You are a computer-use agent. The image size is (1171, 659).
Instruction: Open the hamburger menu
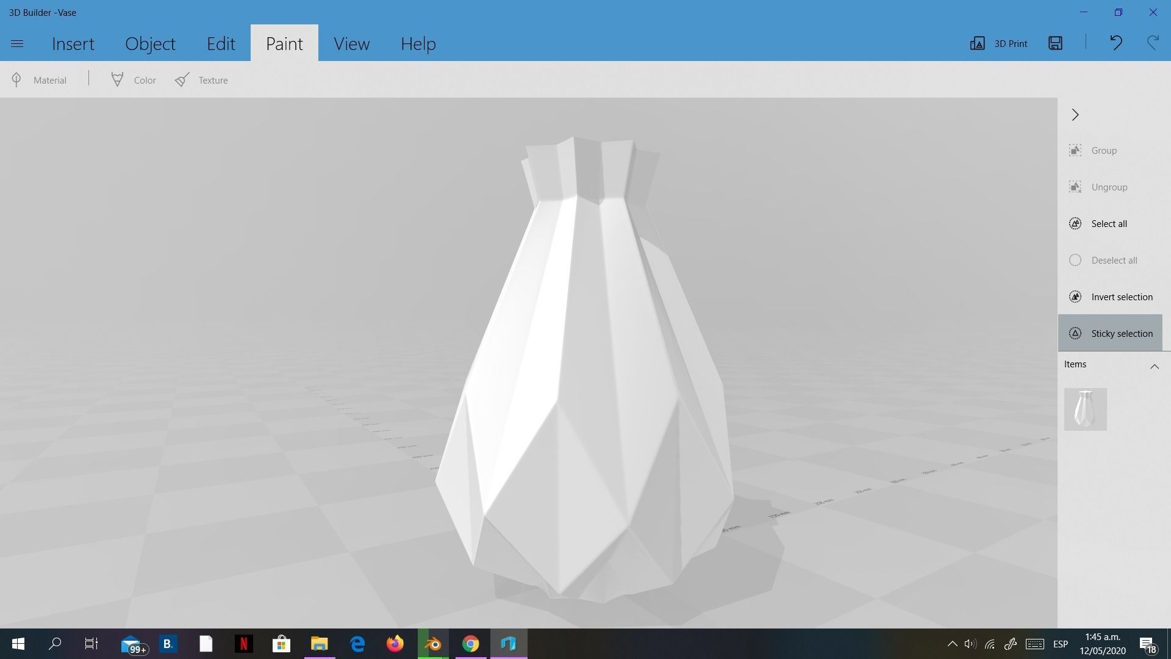(x=17, y=44)
